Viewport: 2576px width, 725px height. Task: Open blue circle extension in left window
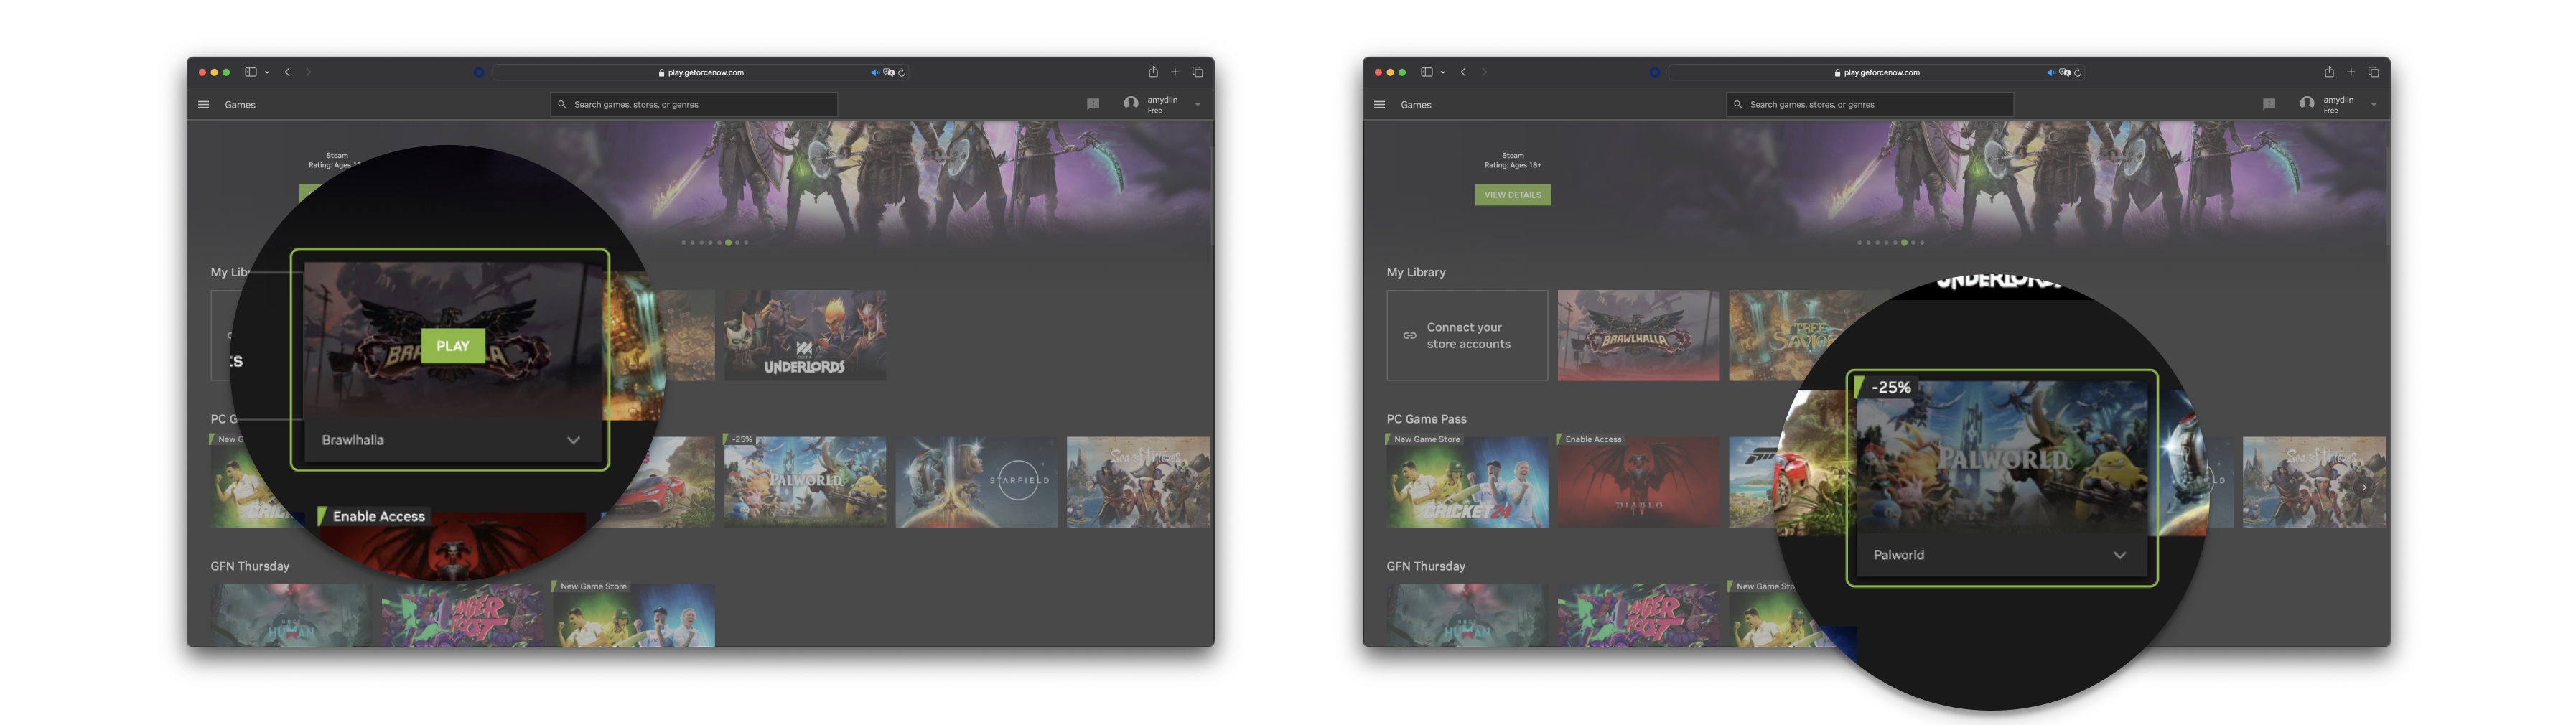(479, 72)
